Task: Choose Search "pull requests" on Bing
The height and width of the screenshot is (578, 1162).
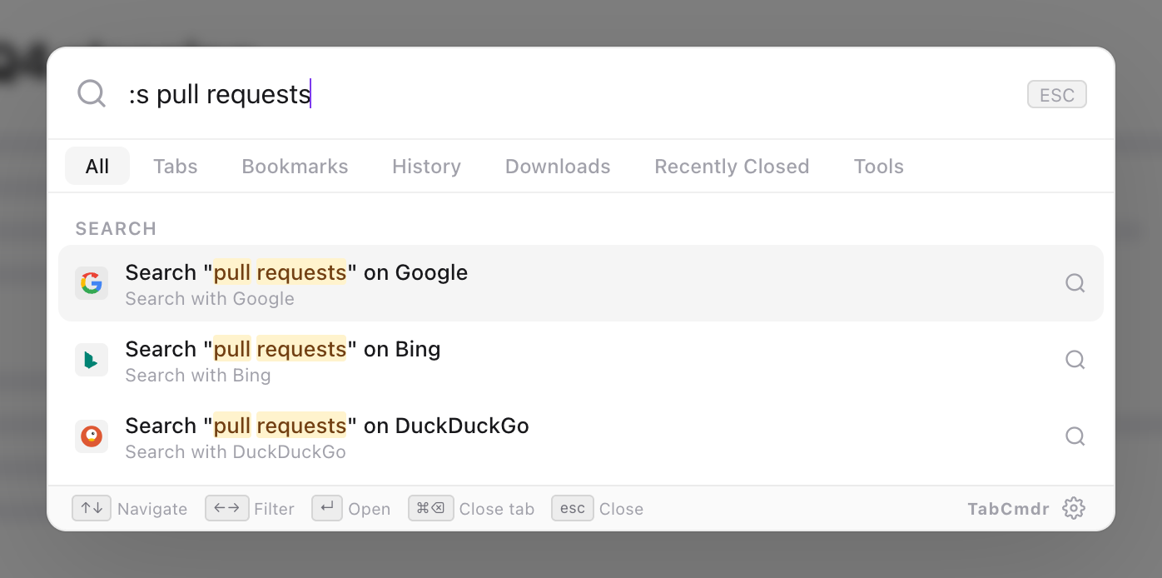Action: pos(581,360)
